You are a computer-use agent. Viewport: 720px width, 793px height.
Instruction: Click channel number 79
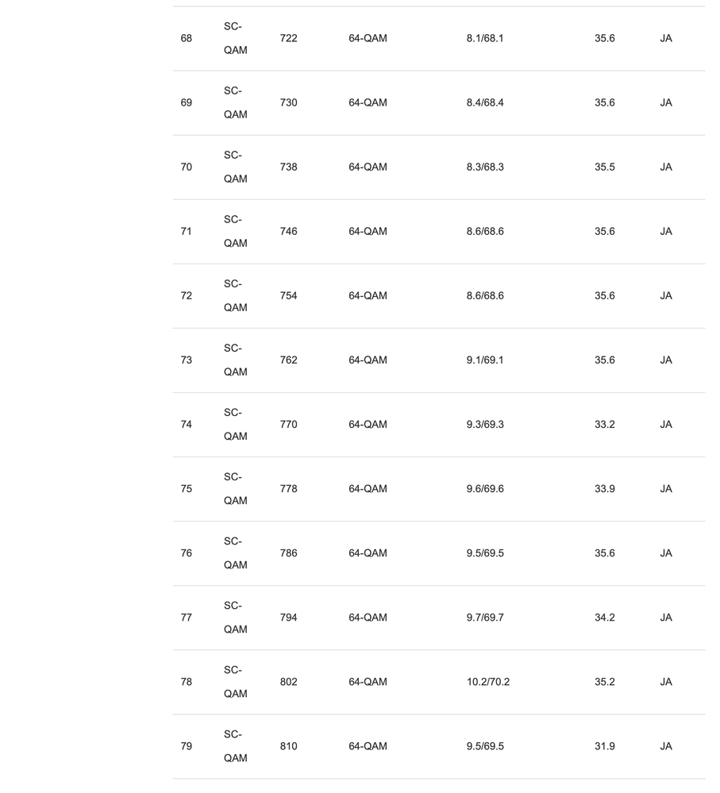(x=186, y=746)
